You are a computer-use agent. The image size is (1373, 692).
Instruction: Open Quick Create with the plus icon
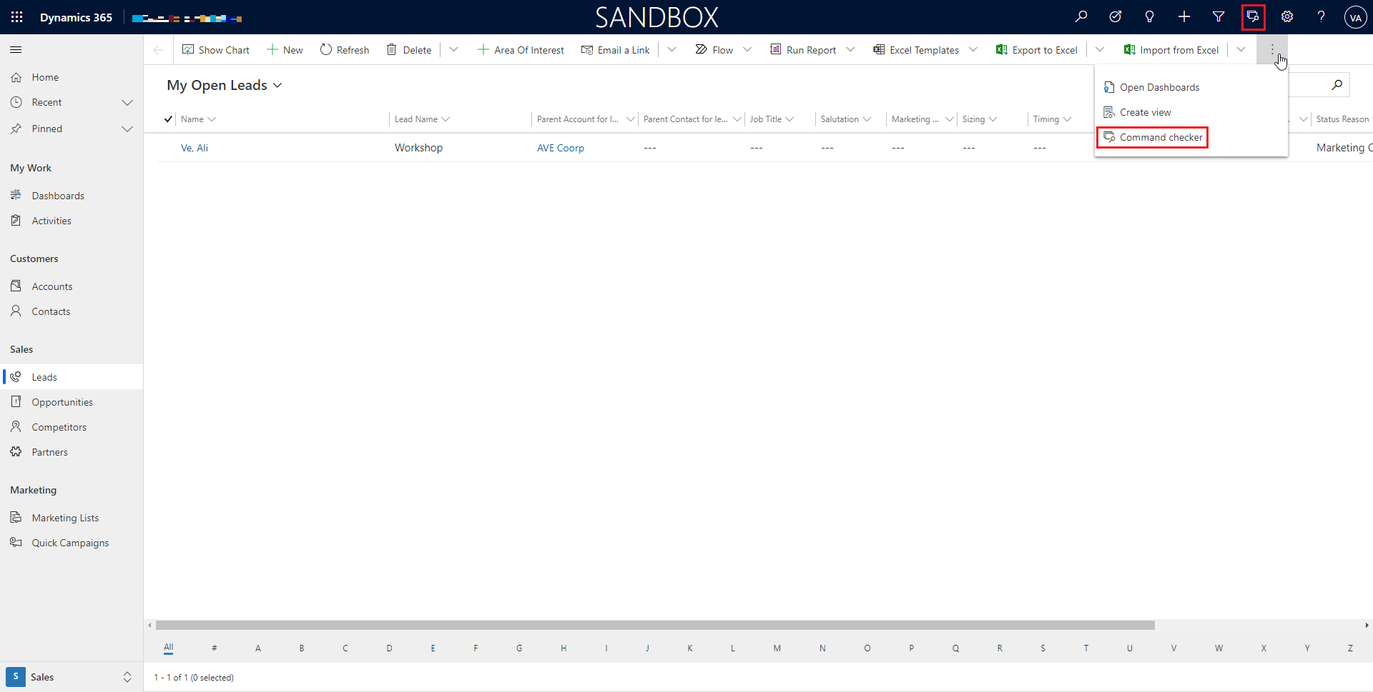tap(1184, 16)
